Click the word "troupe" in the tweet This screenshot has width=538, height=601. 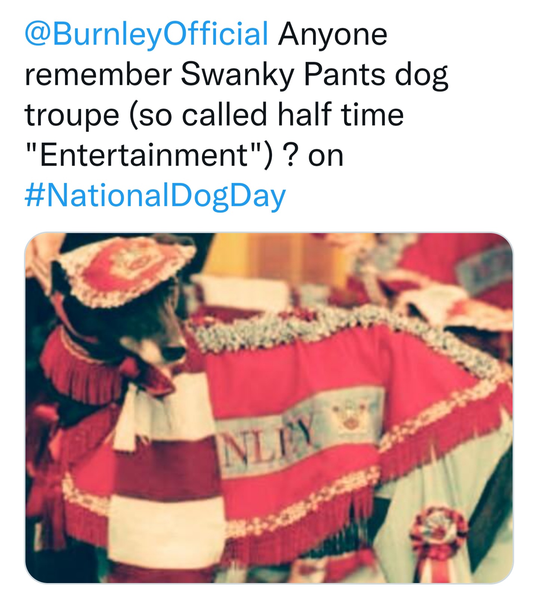tap(72, 115)
